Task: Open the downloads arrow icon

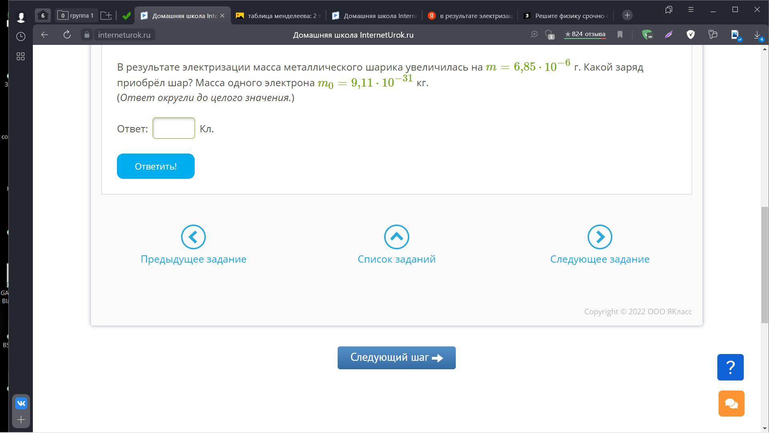Action: [757, 35]
